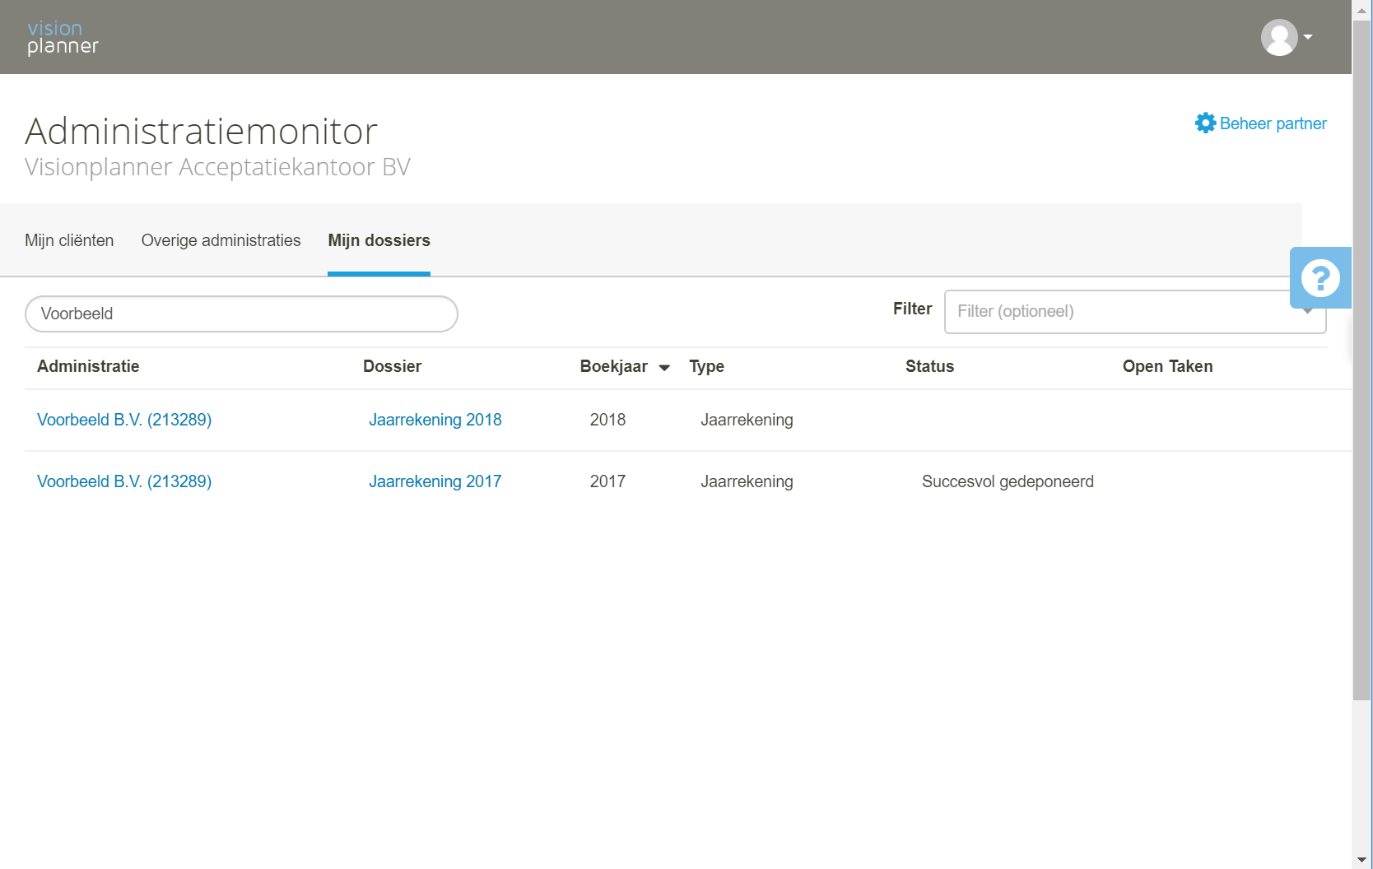1373x869 pixels.
Task: Sort by the Open Taken column header
Action: click(x=1167, y=366)
